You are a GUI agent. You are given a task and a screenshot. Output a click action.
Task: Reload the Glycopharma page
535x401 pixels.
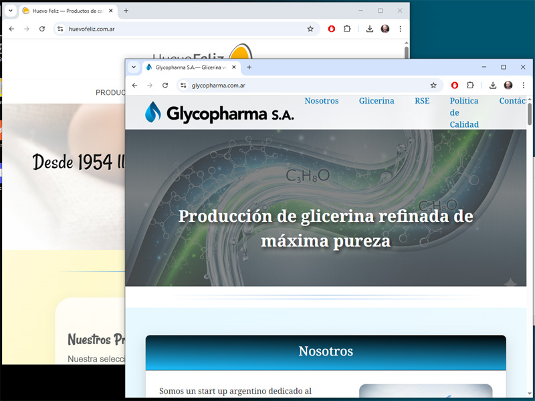[x=165, y=86]
